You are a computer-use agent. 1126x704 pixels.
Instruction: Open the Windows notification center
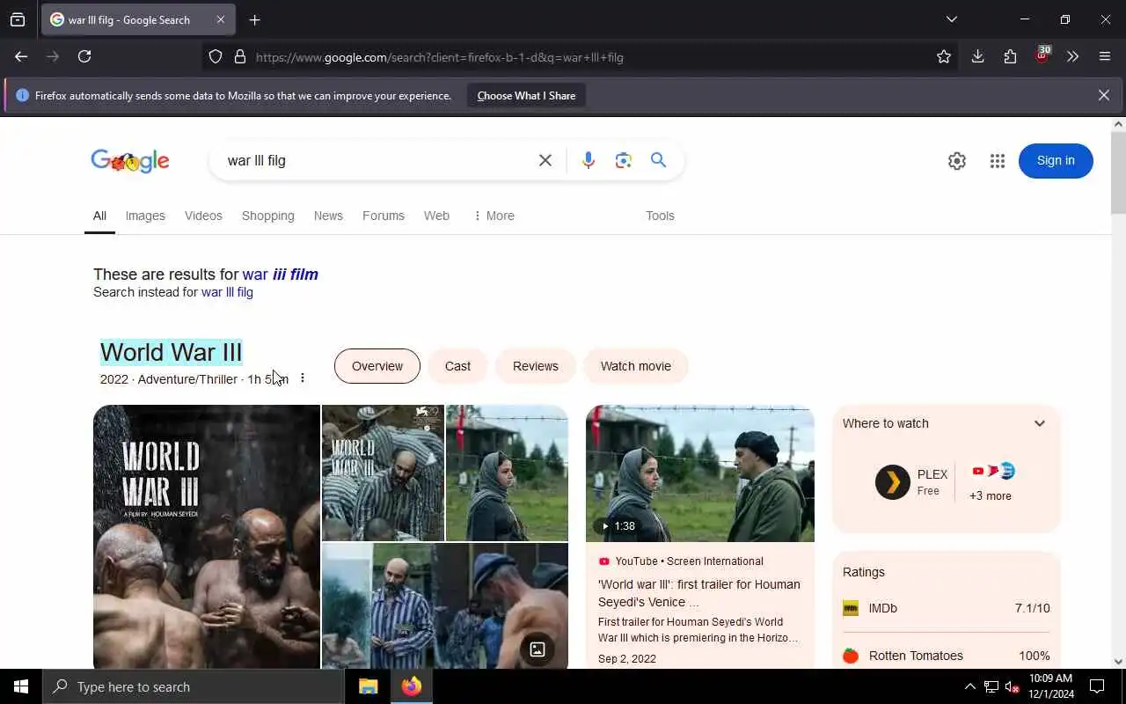point(1097,686)
